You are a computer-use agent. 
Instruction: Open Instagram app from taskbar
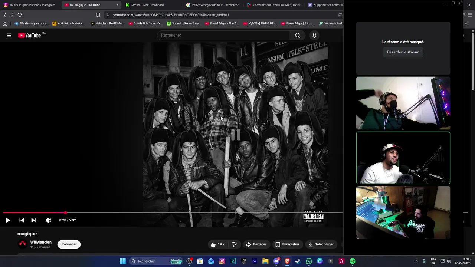tap(222, 261)
